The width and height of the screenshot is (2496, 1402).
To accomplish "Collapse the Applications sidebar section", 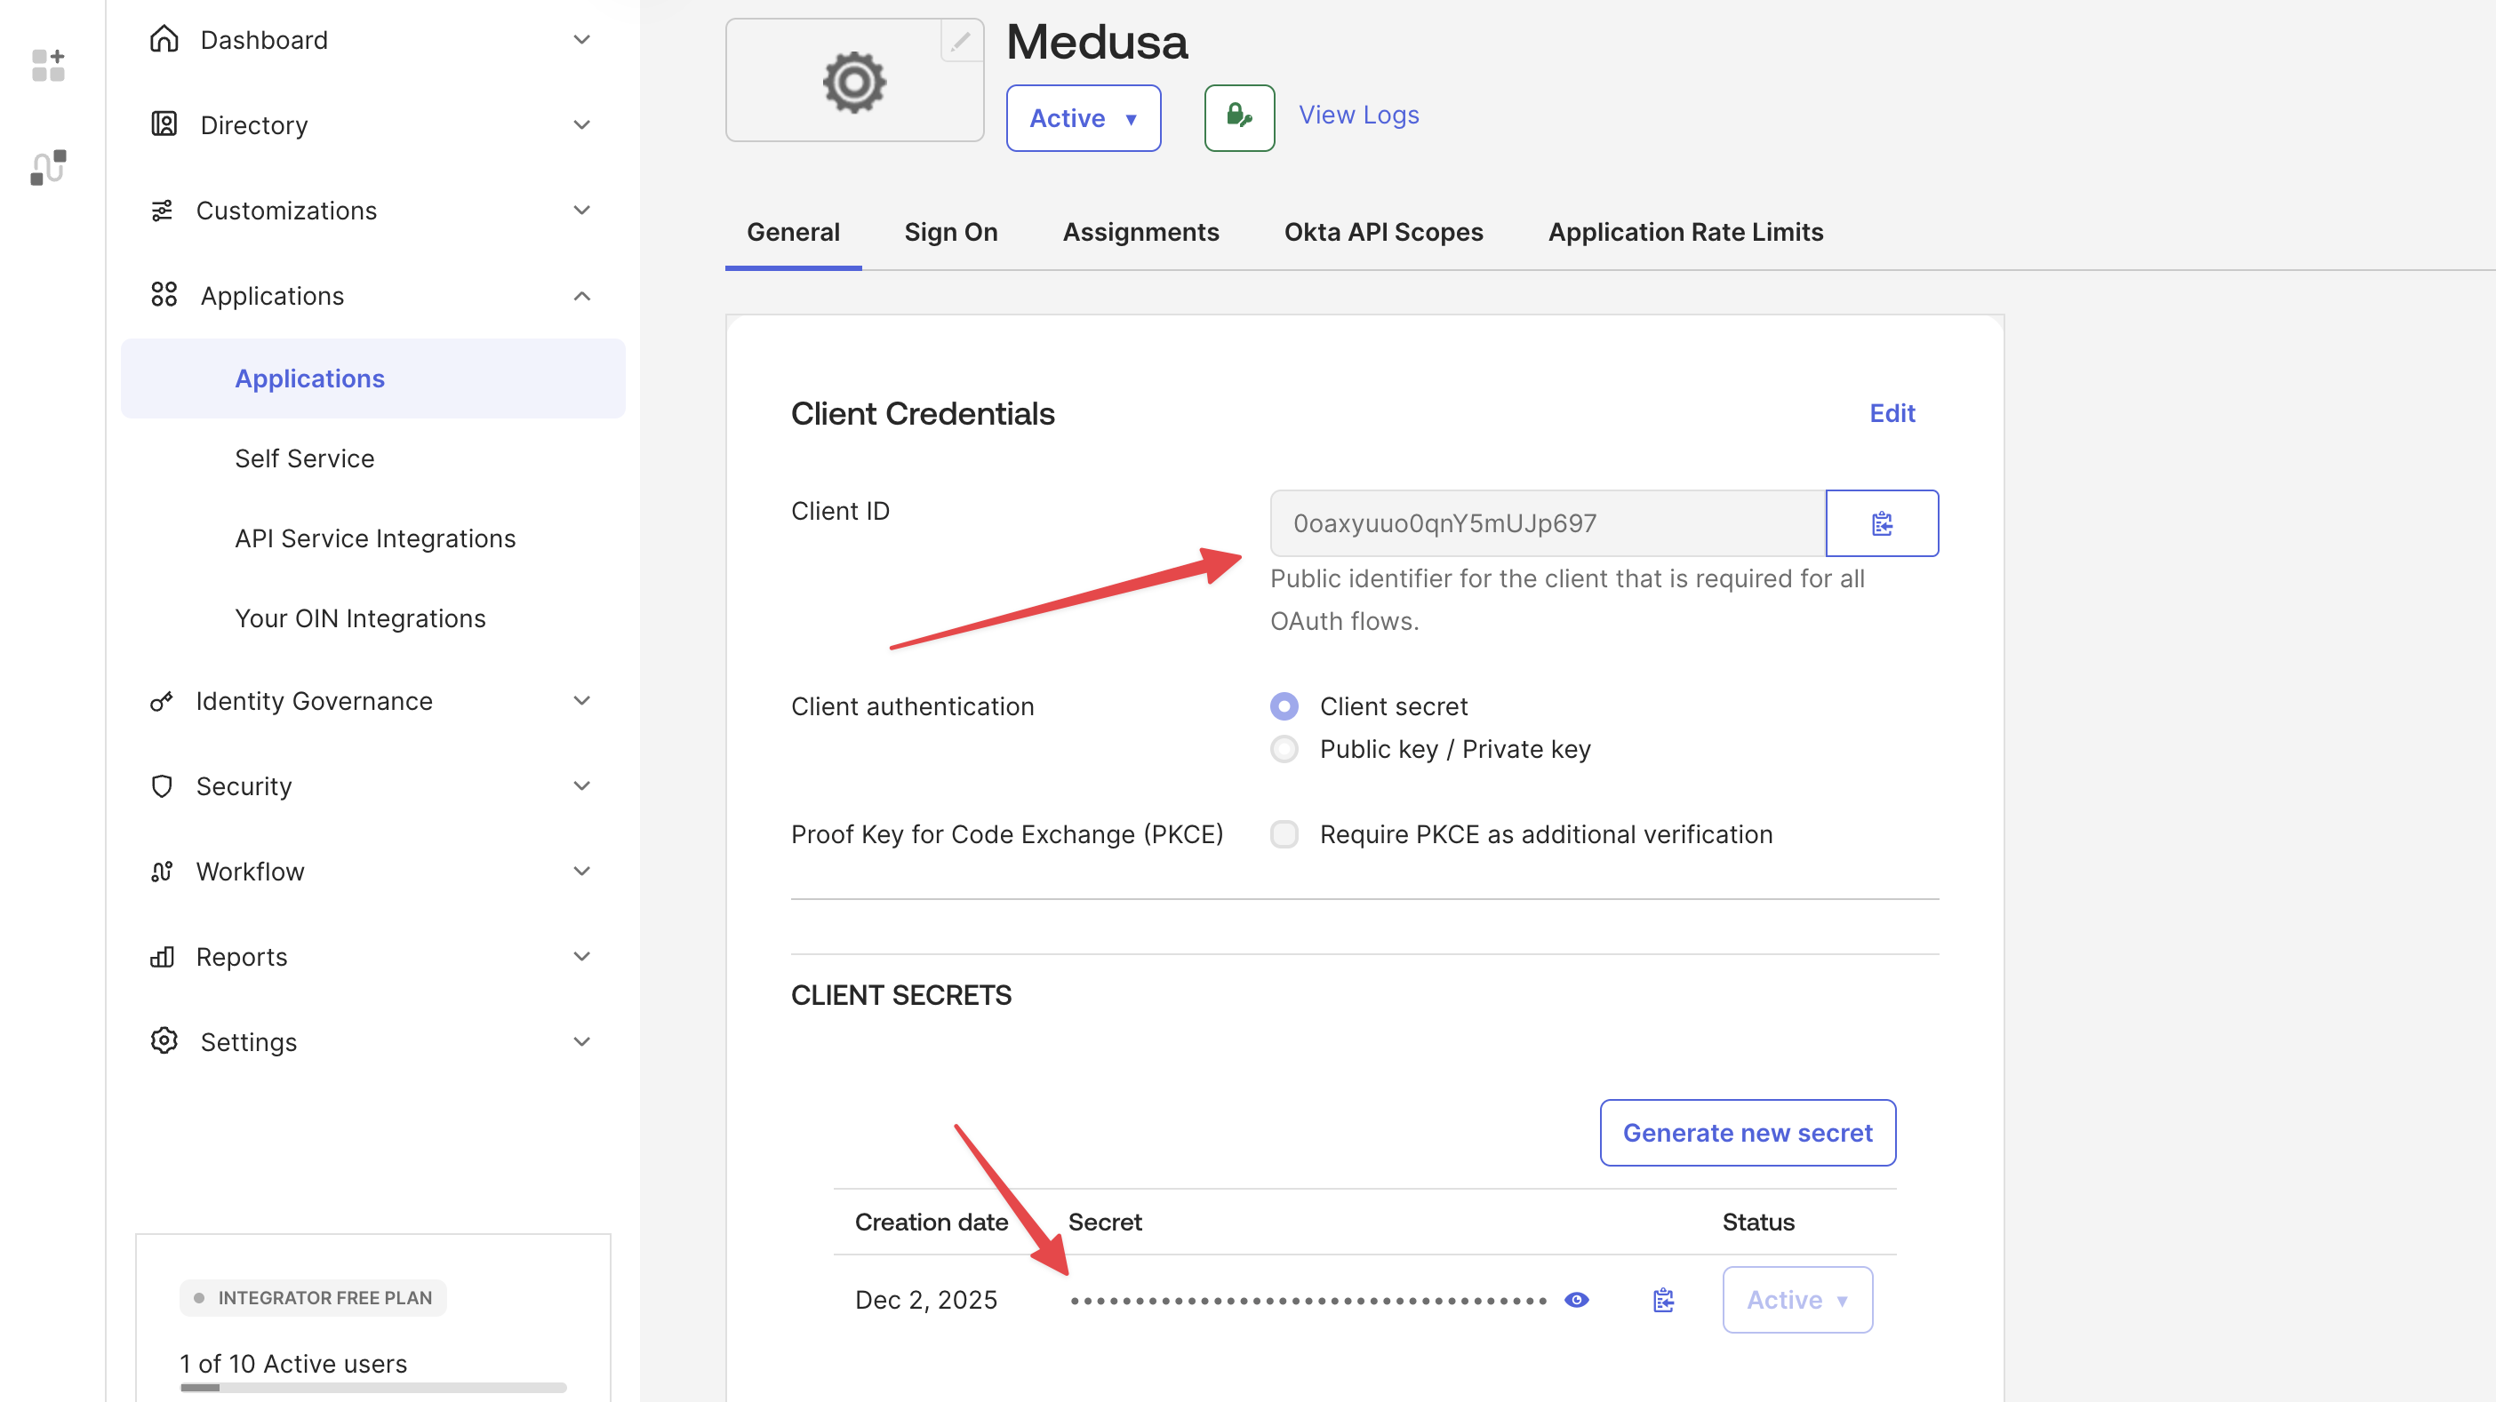I will pos(581,295).
